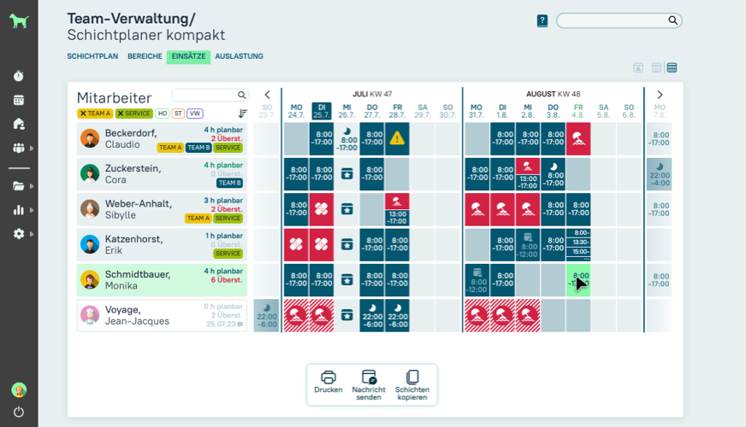The width and height of the screenshot is (746, 427).
Task: Go to previous week with left chevron
Action: click(x=267, y=95)
